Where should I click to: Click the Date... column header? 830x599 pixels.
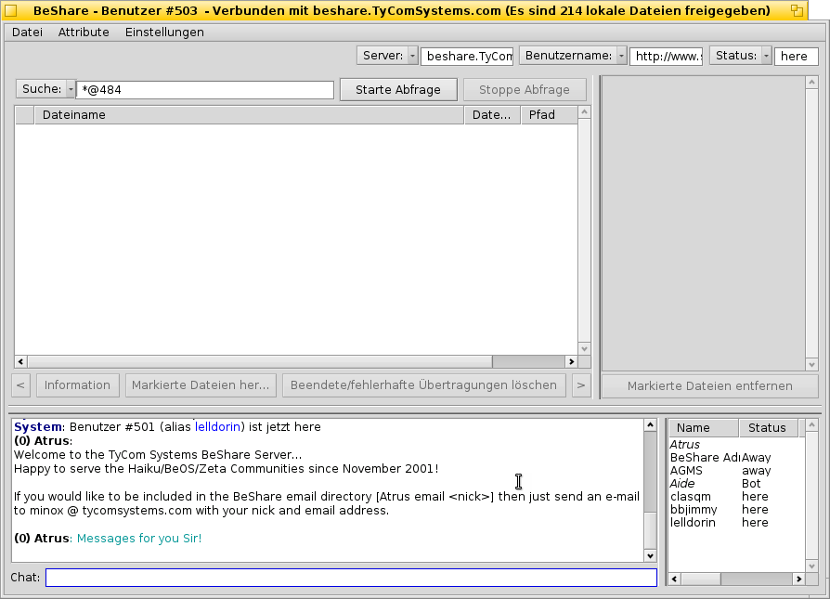point(492,115)
